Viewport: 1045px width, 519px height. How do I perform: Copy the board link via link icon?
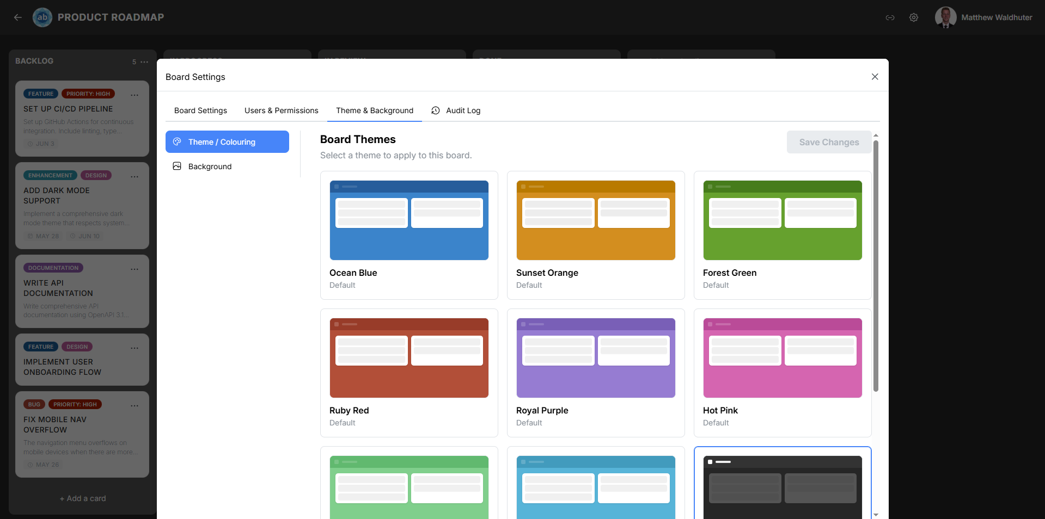click(890, 17)
